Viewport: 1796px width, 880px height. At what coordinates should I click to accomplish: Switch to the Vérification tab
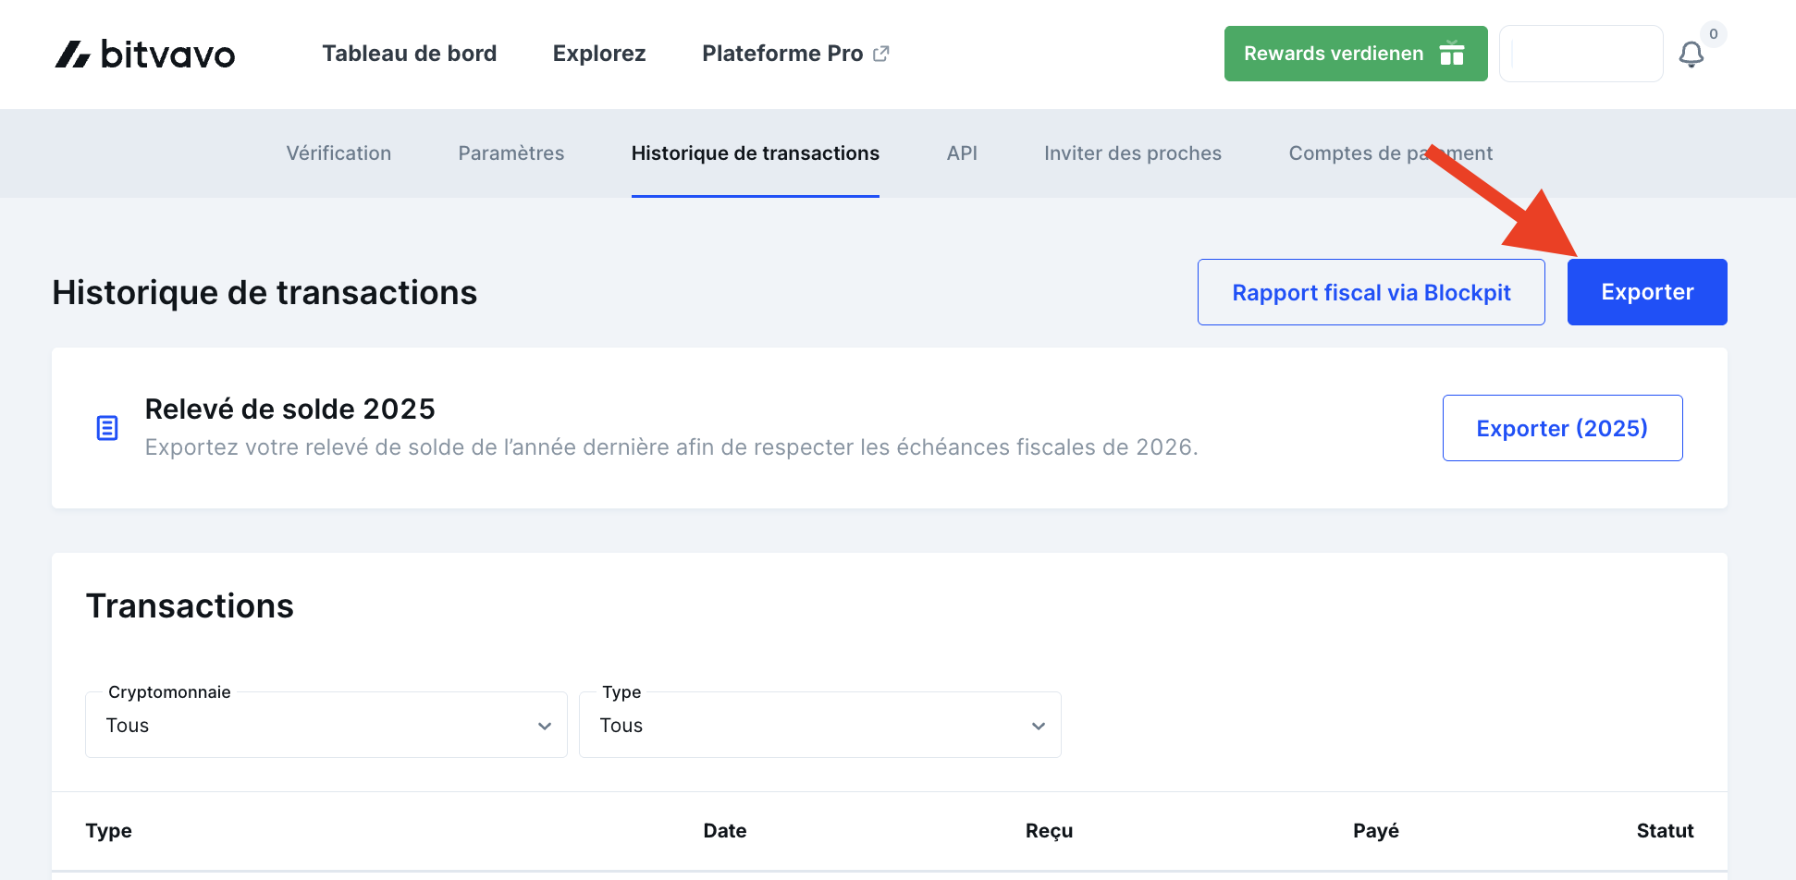coord(338,153)
